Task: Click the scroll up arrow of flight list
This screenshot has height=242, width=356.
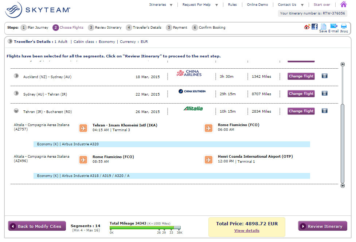Action: click(x=343, y=64)
